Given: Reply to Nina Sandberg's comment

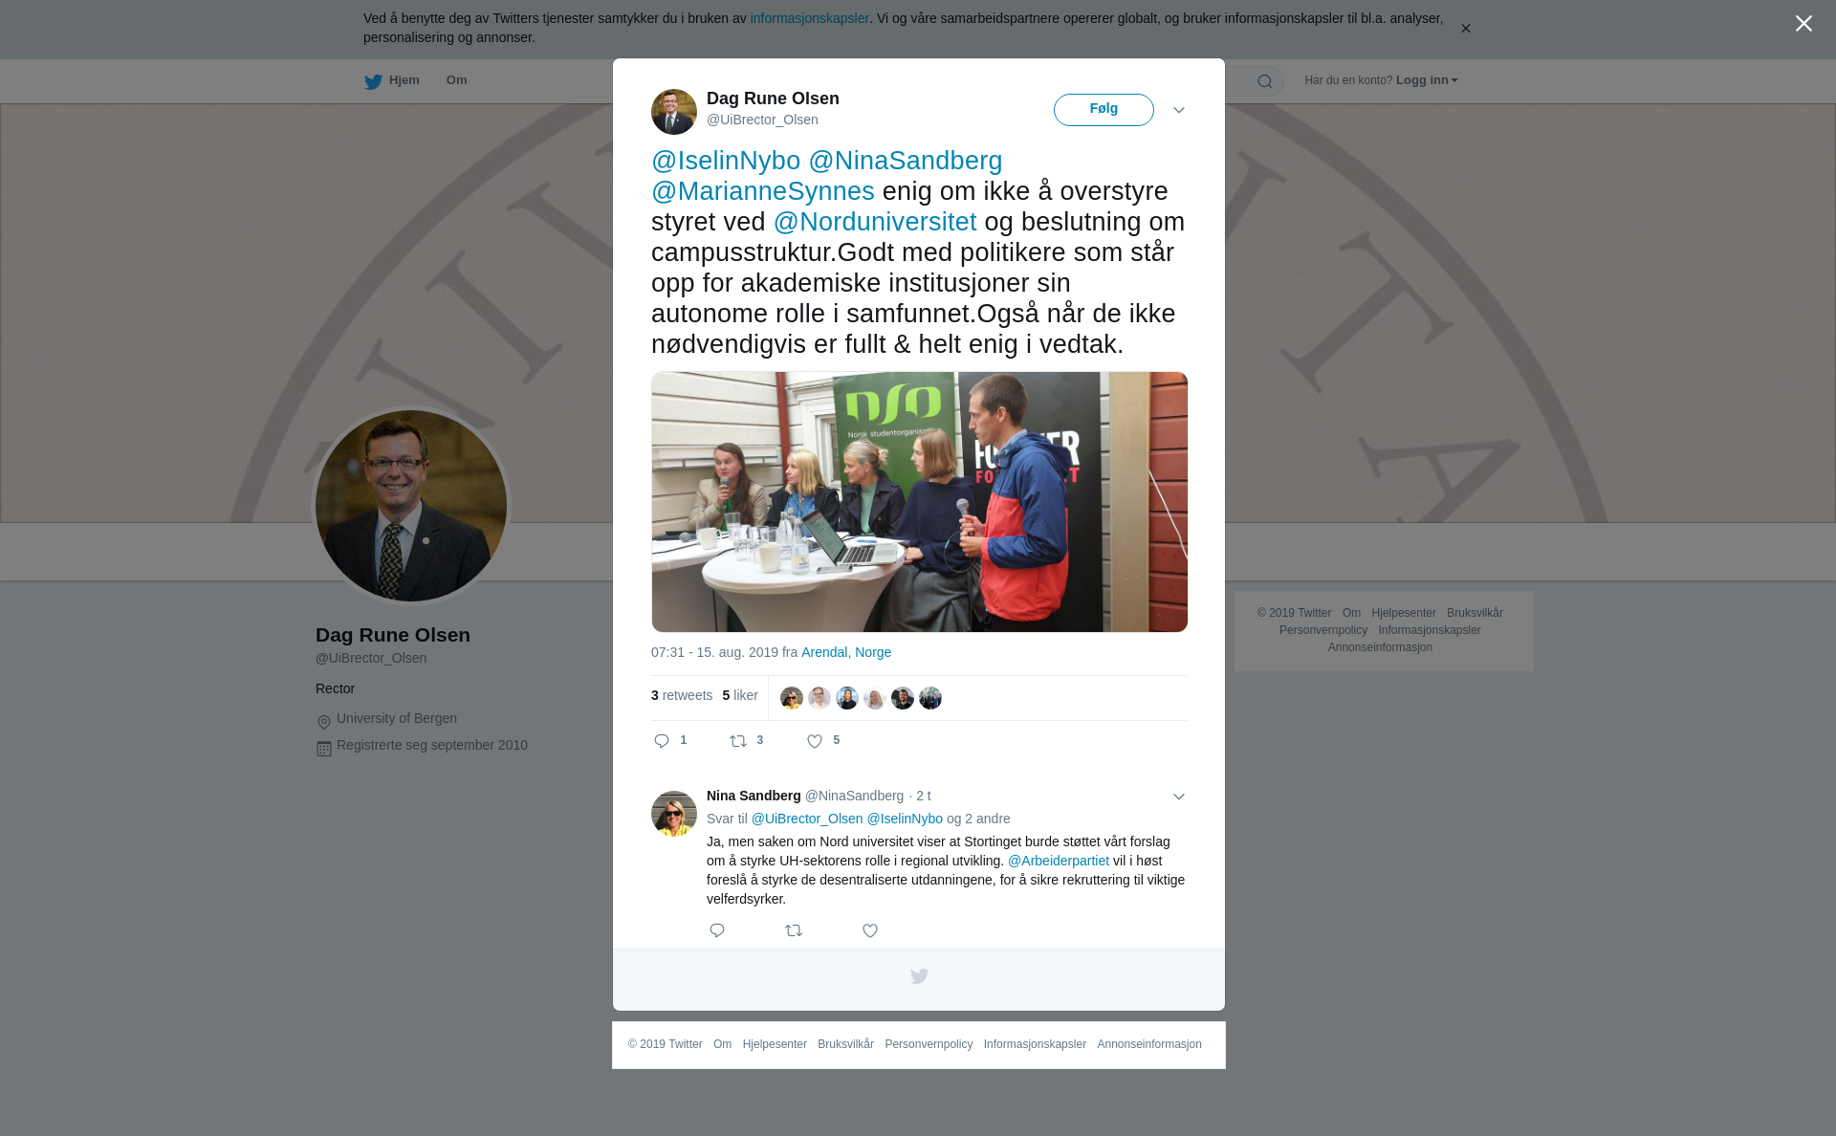Looking at the screenshot, I should pyautogui.click(x=717, y=930).
